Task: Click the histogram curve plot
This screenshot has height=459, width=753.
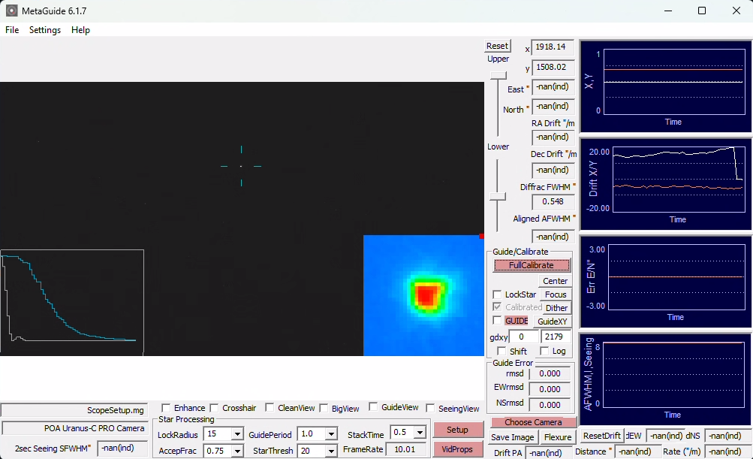Action: tap(72, 303)
